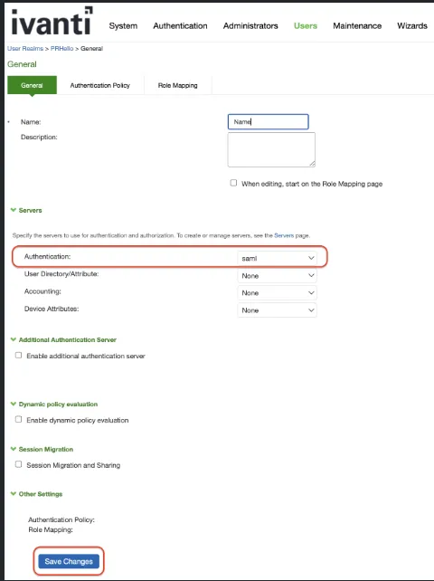Open the Wizards menu
This screenshot has width=434, height=581.
pyautogui.click(x=412, y=26)
